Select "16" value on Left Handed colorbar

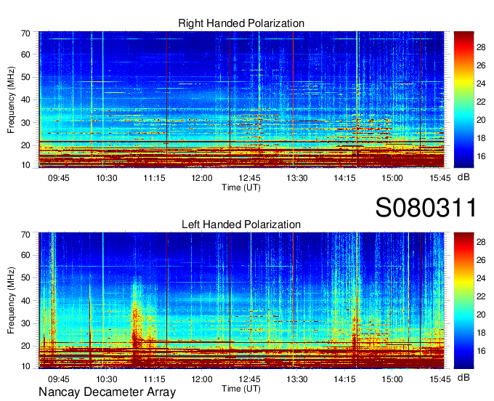click(481, 351)
